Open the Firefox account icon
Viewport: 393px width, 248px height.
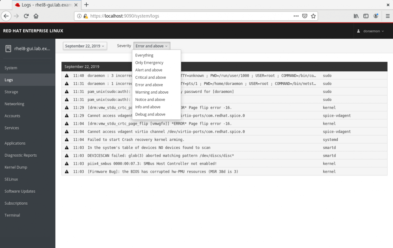coord(376,16)
